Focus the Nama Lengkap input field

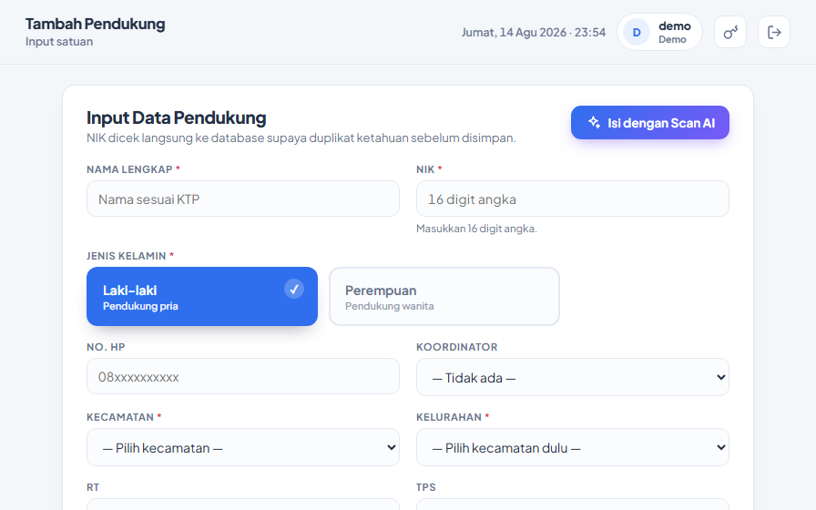coord(243,199)
